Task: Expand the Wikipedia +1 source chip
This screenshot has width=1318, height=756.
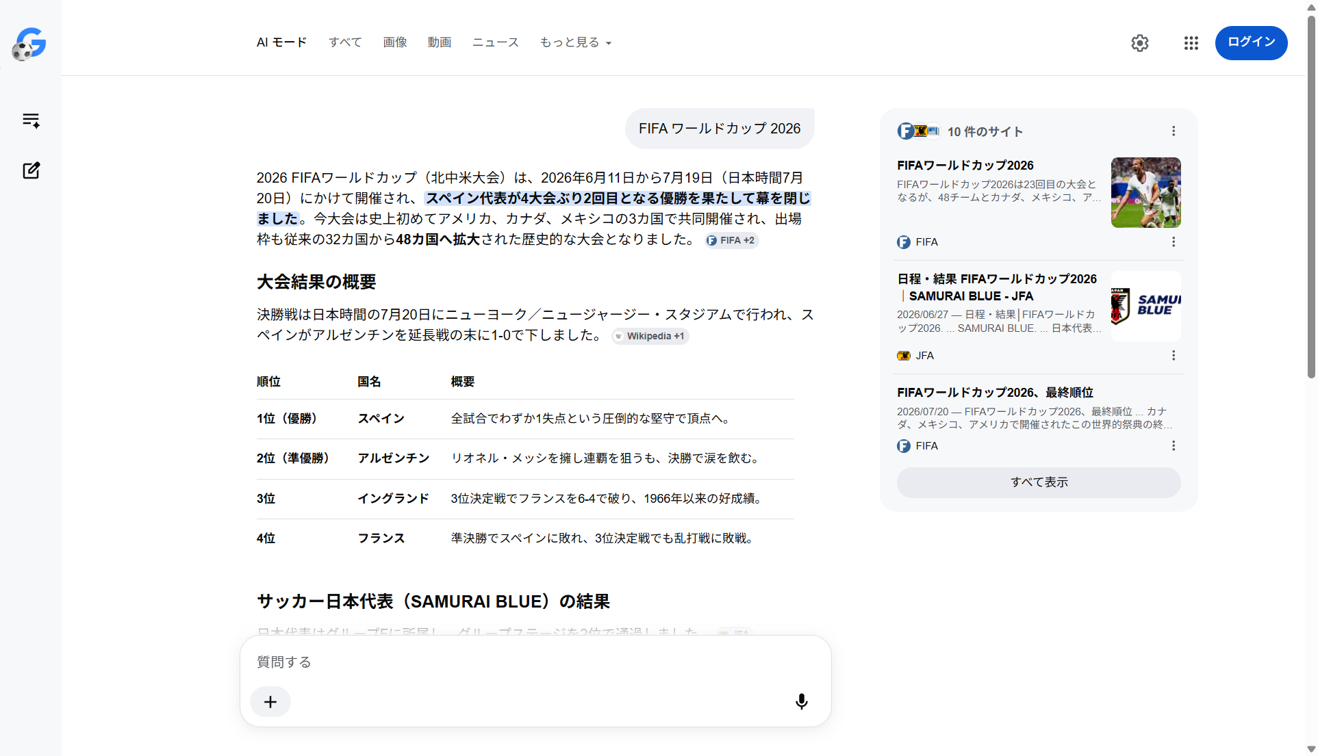Action: pos(650,336)
